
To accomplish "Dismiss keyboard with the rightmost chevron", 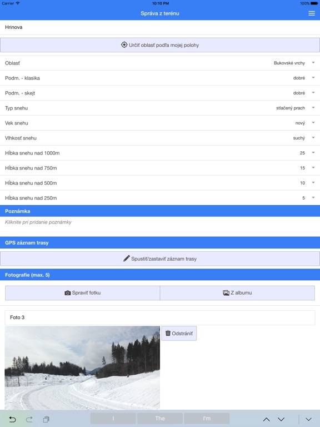I will tap(308, 419).
